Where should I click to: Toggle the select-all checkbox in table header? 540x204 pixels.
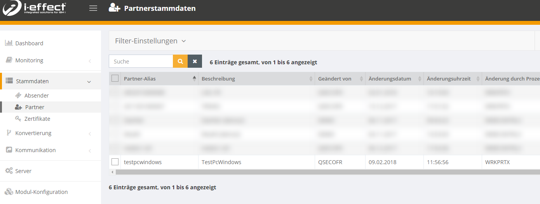click(115, 79)
